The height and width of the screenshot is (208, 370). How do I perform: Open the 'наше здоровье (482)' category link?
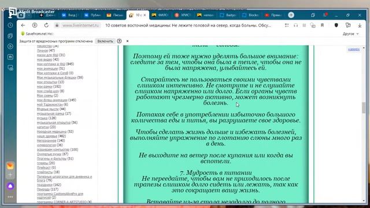(51, 136)
